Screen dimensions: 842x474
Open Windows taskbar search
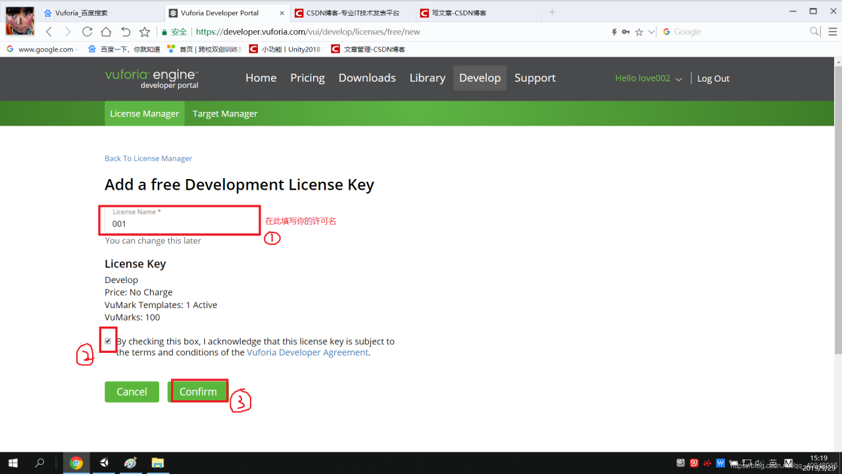[39, 463]
